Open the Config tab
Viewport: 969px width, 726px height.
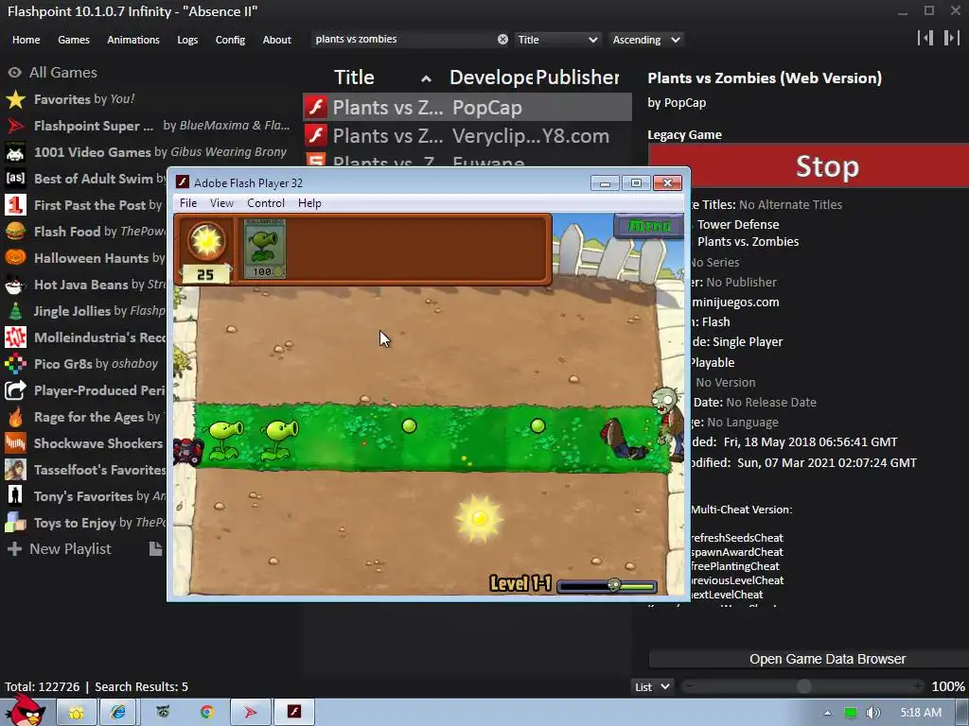[x=230, y=40]
